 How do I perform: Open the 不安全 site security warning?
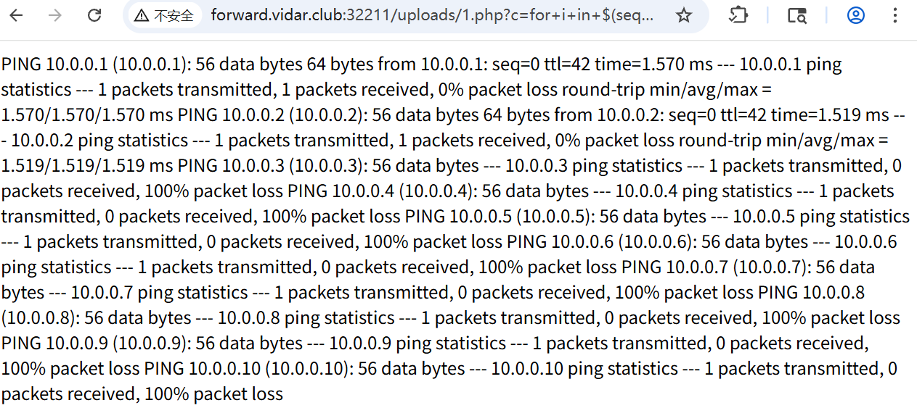pos(164,16)
